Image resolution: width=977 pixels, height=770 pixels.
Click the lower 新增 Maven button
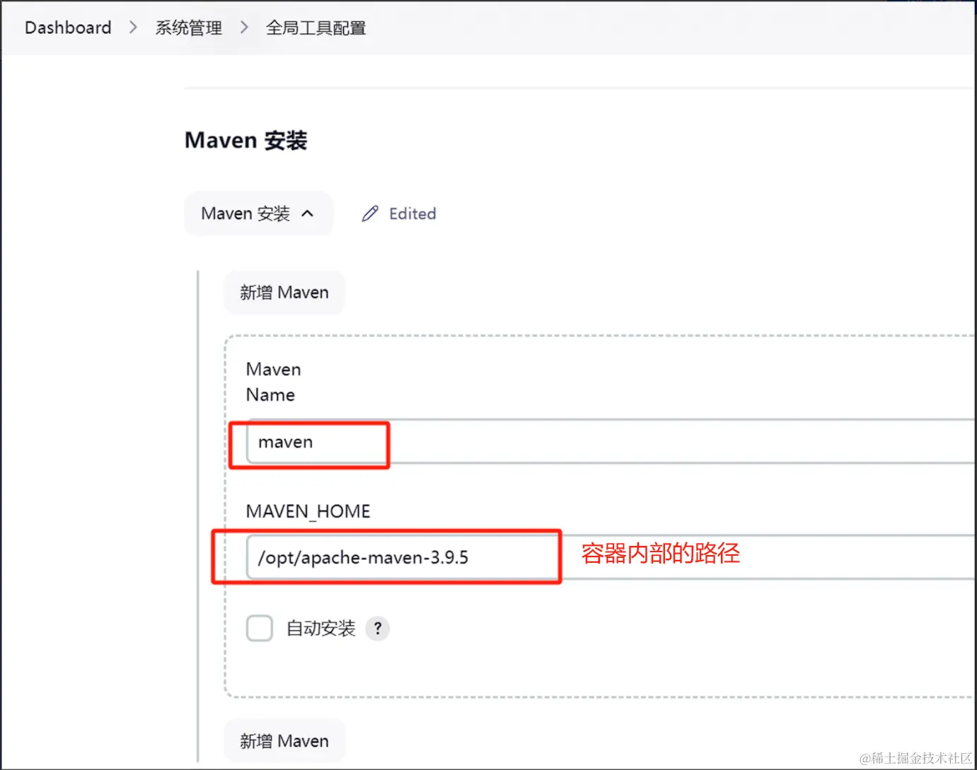[x=284, y=741]
